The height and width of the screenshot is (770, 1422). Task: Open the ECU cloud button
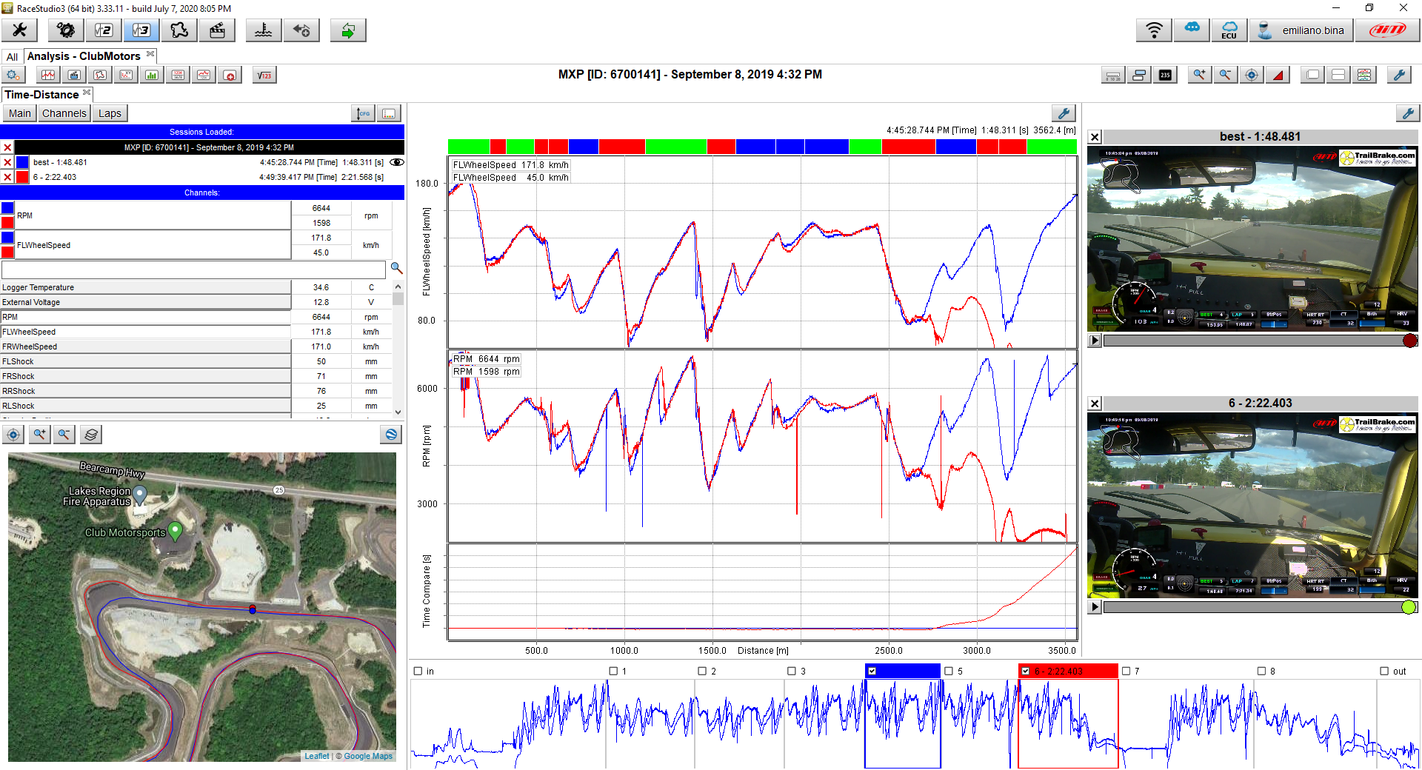(x=1229, y=30)
